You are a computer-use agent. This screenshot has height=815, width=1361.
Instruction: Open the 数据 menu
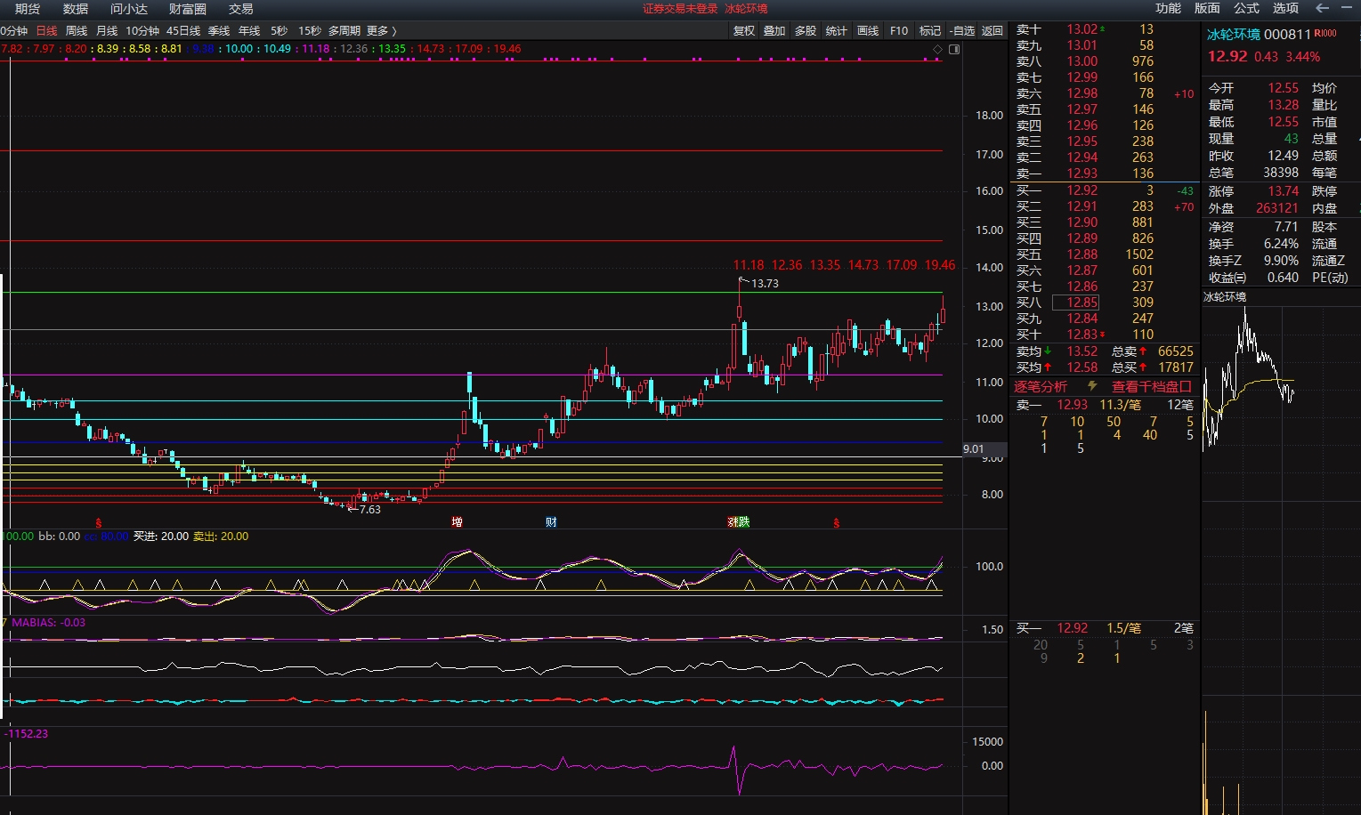pyautogui.click(x=76, y=8)
